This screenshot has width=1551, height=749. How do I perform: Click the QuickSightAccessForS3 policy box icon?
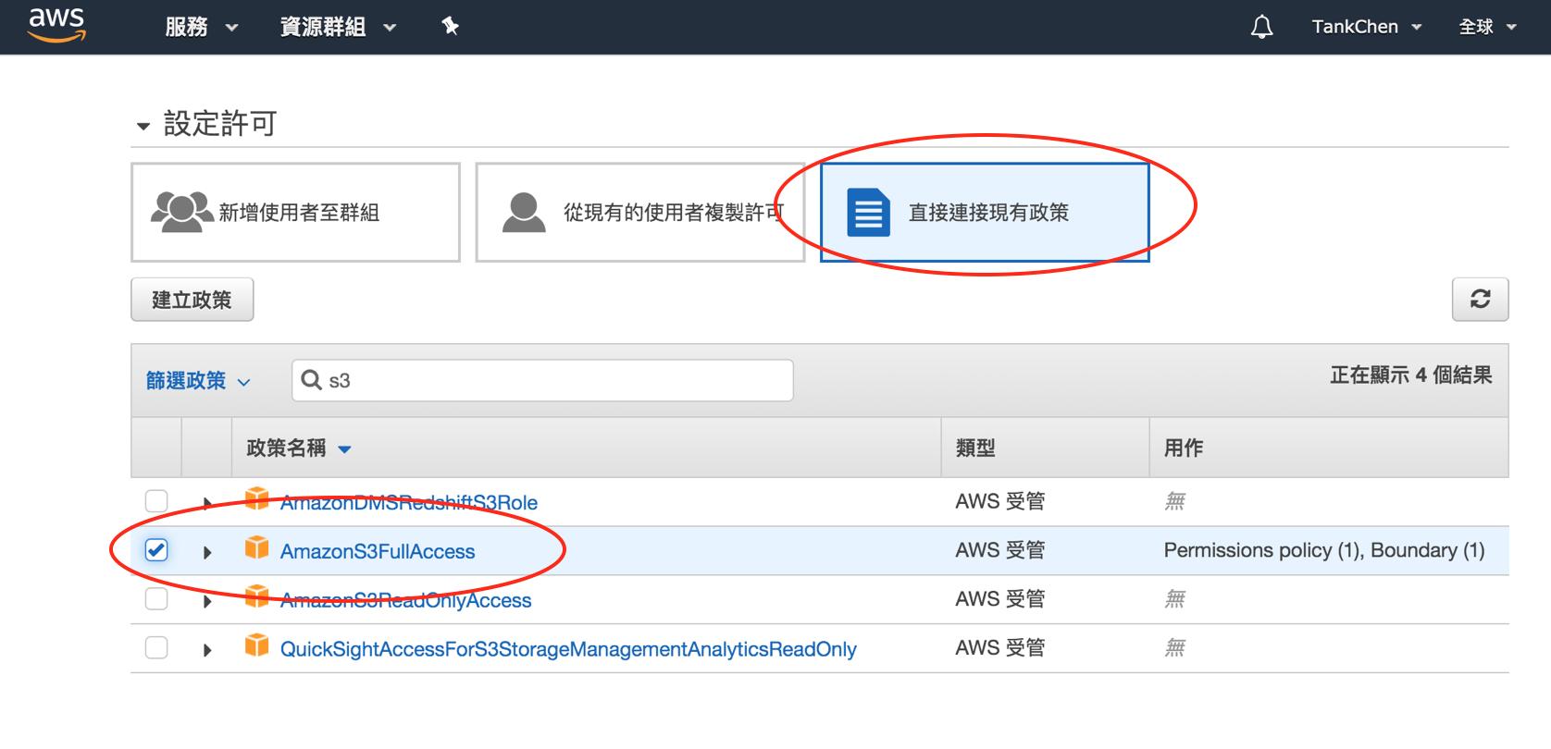click(256, 645)
